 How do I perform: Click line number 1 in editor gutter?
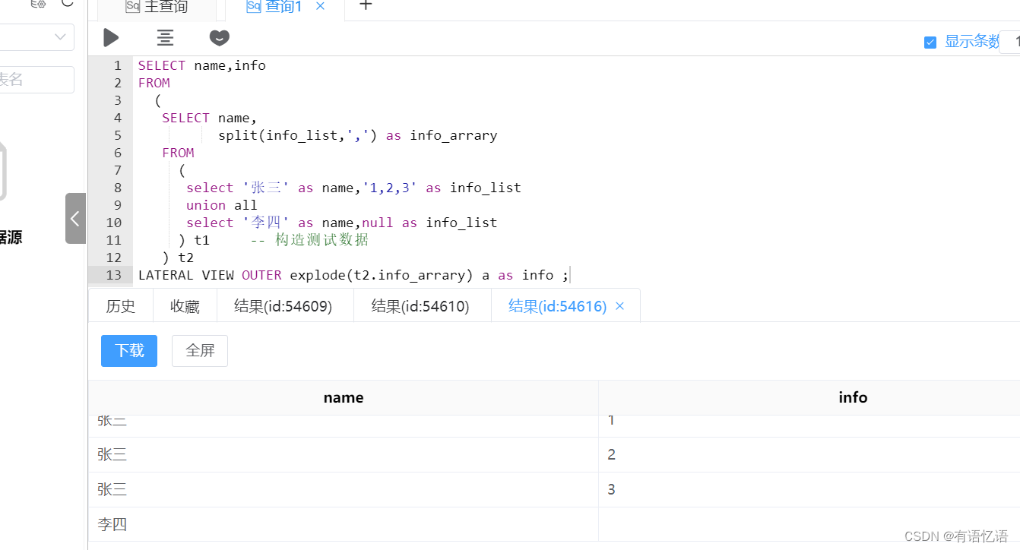[x=117, y=65]
